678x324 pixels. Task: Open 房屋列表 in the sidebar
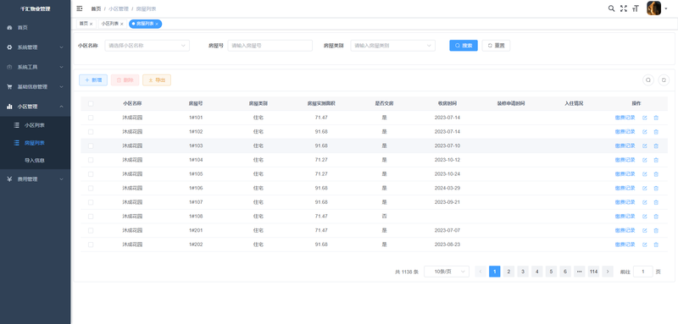point(35,143)
